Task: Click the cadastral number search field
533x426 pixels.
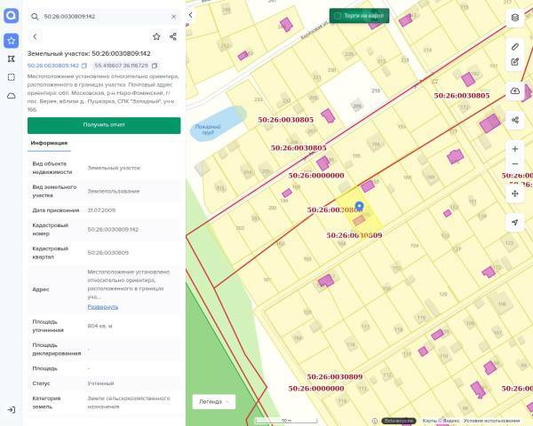Action: (x=102, y=16)
